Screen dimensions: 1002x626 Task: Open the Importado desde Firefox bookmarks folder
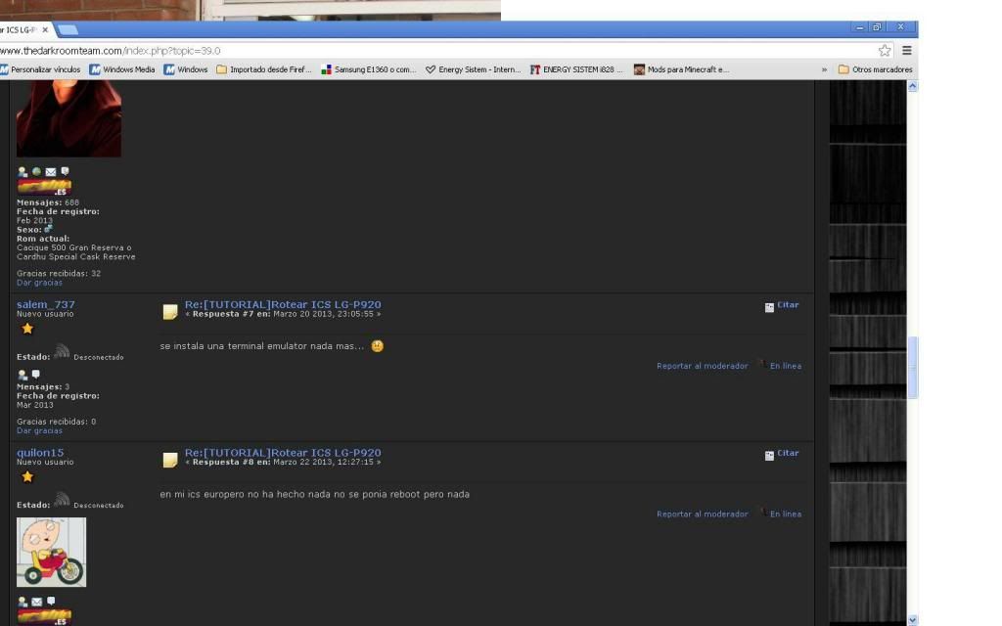(x=263, y=69)
